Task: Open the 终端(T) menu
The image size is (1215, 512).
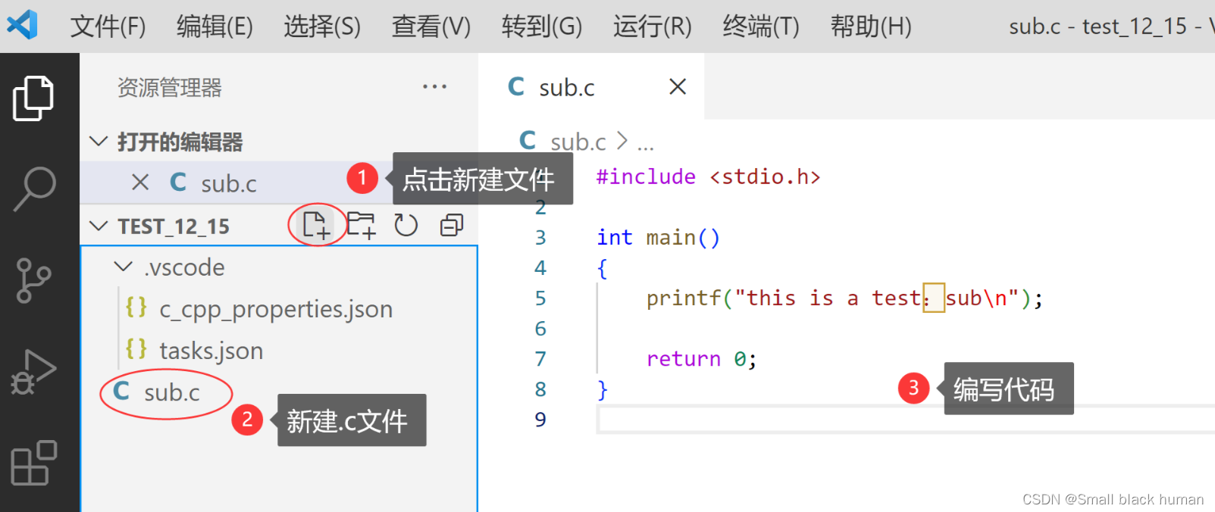Action: click(760, 27)
